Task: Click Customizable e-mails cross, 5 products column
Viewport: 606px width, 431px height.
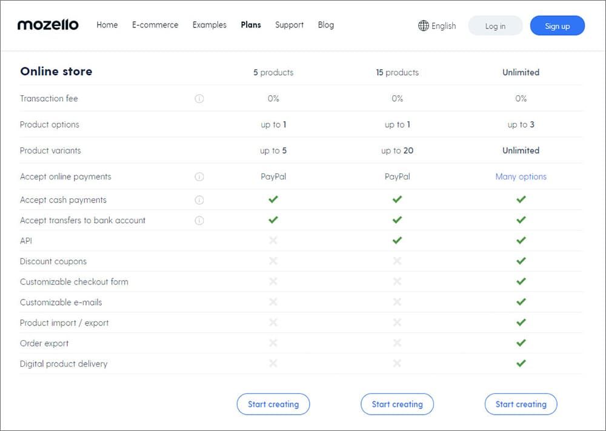Action: click(x=273, y=302)
